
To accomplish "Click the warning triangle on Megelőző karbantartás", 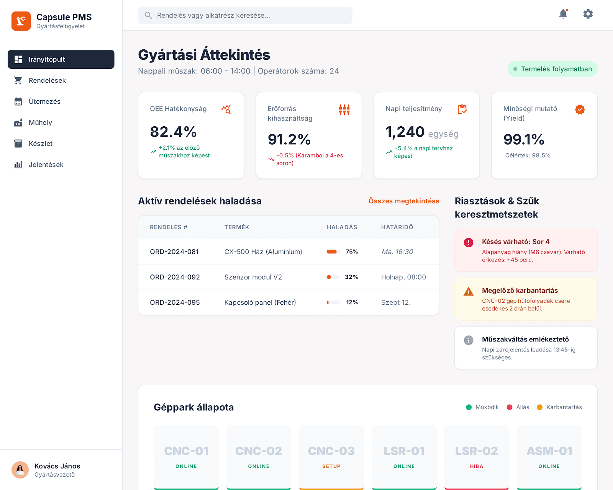I will tap(468, 292).
